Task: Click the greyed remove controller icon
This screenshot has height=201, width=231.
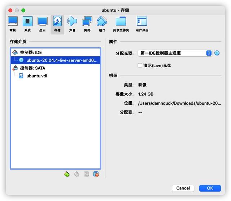Action: [x=77, y=174]
